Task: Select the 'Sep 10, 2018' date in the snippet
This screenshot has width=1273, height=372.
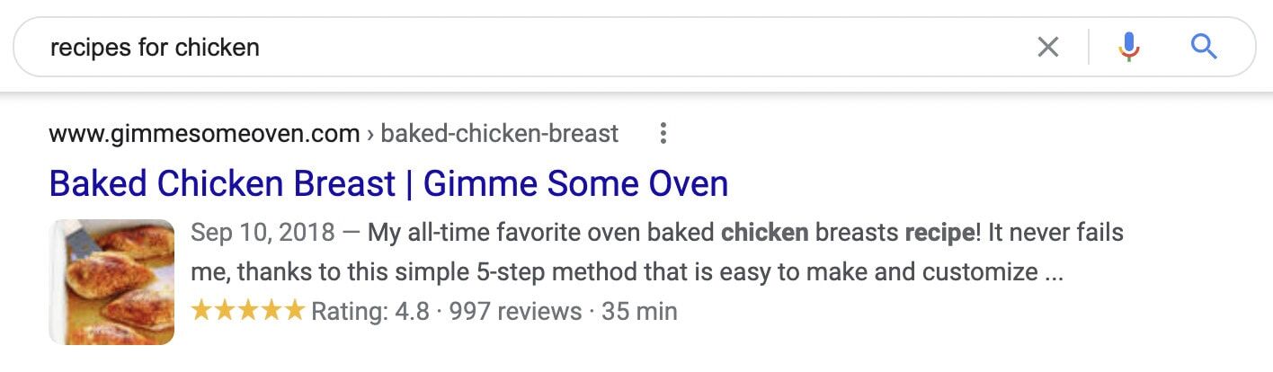Action: click(x=263, y=234)
